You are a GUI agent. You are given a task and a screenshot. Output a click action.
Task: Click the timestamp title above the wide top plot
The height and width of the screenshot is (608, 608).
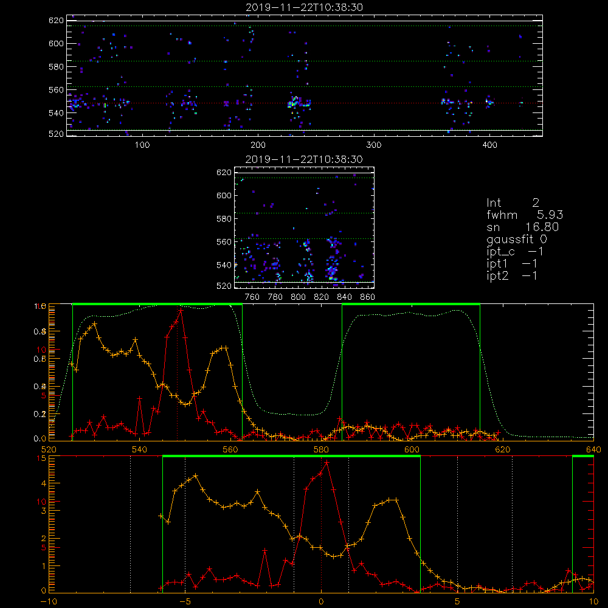pyautogui.click(x=304, y=7)
